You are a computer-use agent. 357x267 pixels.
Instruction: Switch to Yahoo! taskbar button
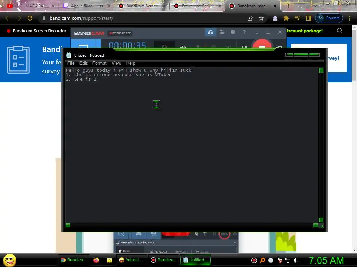coord(131,260)
